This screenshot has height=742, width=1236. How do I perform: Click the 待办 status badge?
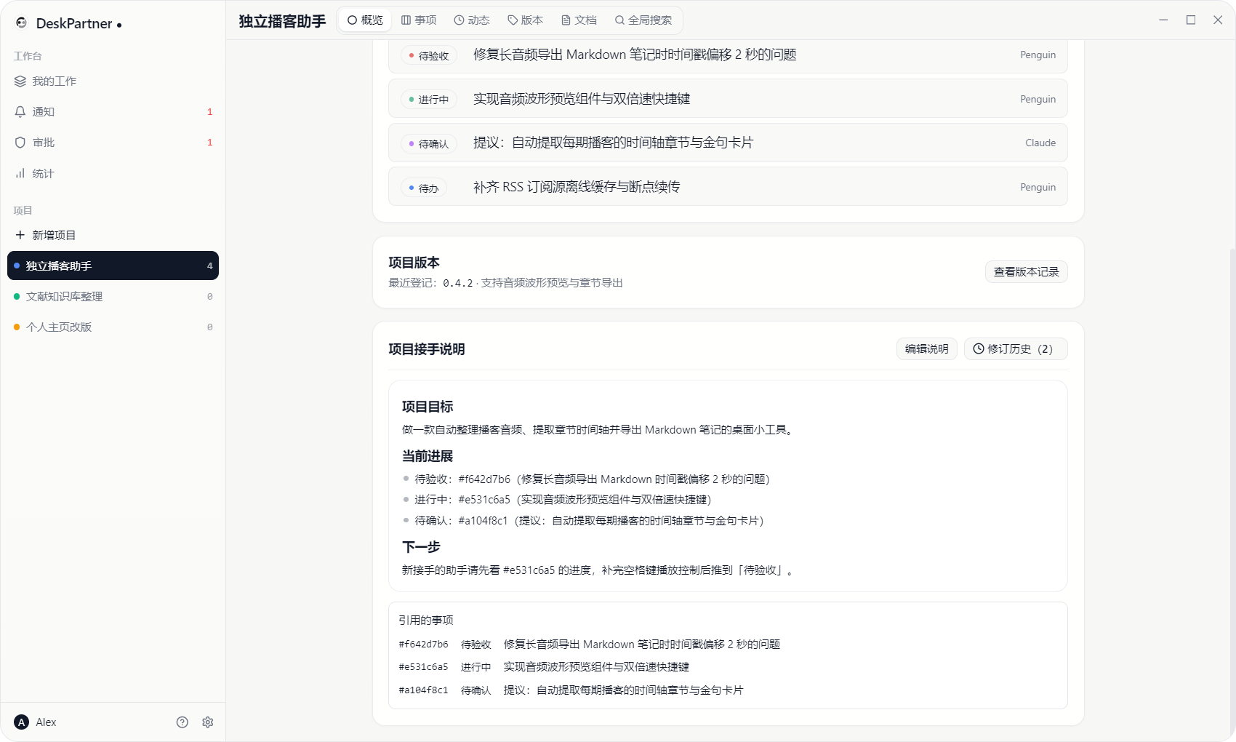424,188
